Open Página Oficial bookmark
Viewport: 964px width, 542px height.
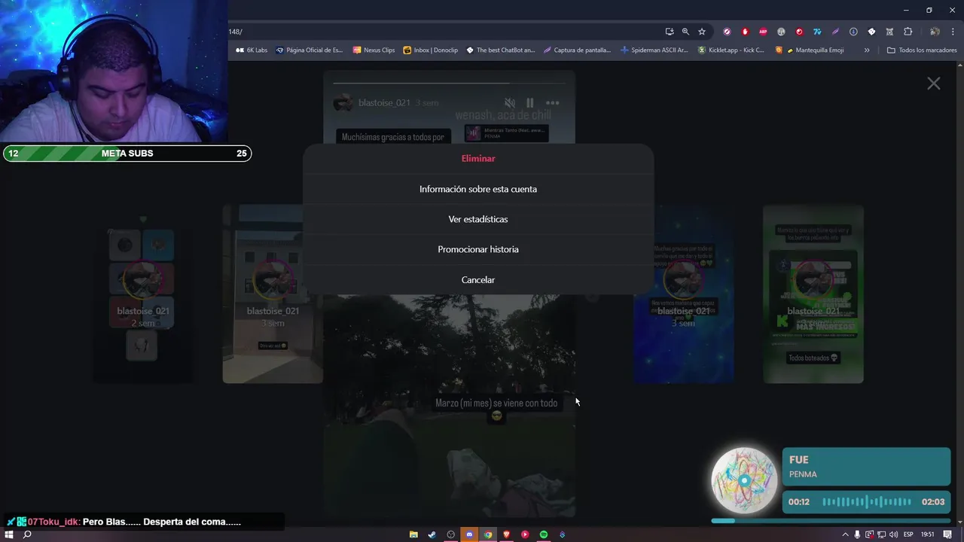[310, 50]
